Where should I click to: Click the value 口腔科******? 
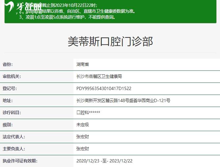click(x=88, y=113)
